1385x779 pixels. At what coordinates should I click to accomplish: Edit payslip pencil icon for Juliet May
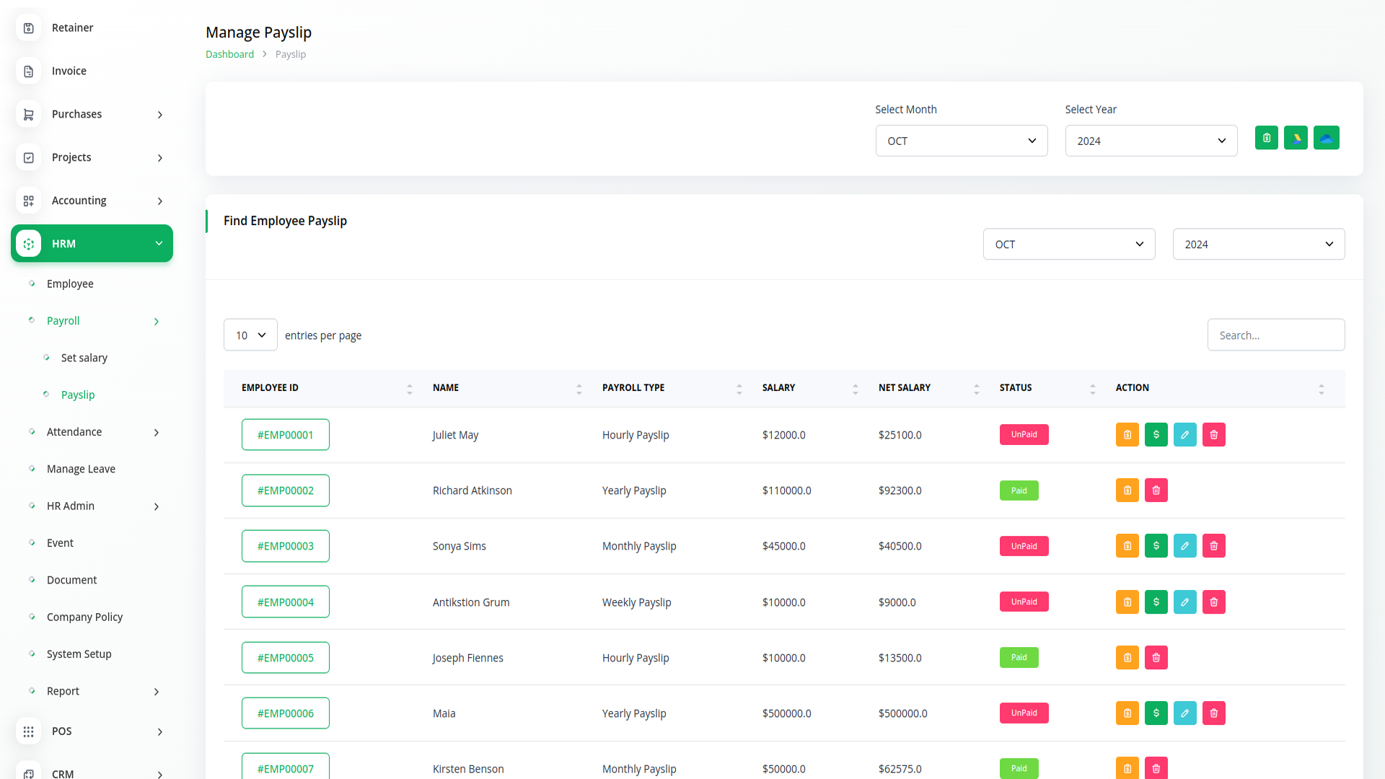click(x=1185, y=435)
